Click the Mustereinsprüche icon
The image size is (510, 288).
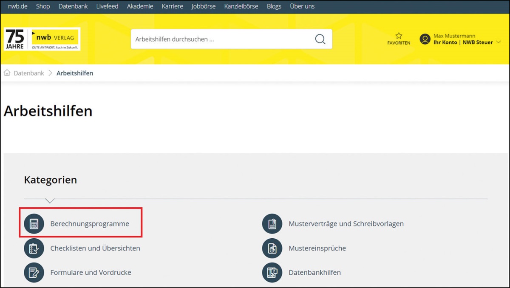click(272, 248)
